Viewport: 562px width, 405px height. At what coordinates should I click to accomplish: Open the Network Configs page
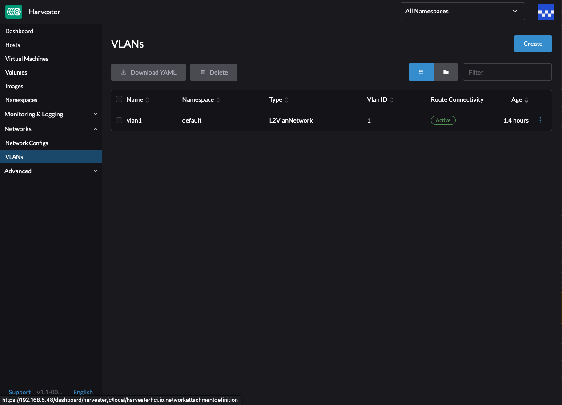coord(27,143)
